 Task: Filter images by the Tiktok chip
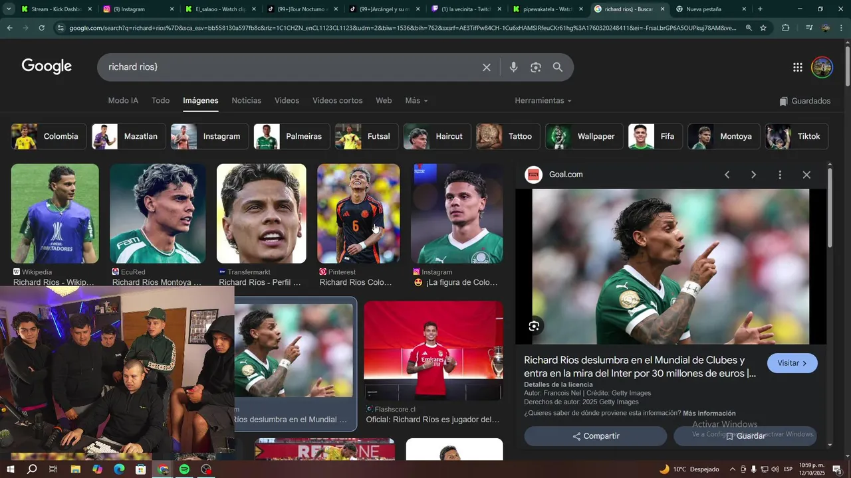coord(796,136)
